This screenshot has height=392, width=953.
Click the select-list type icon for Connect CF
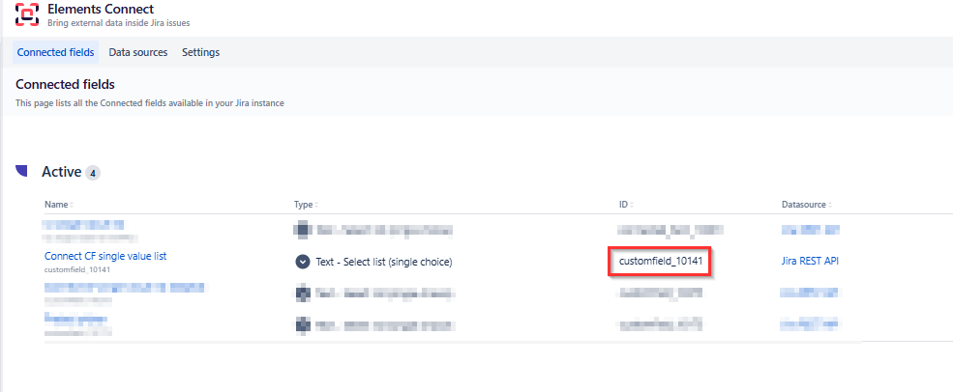(x=303, y=262)
